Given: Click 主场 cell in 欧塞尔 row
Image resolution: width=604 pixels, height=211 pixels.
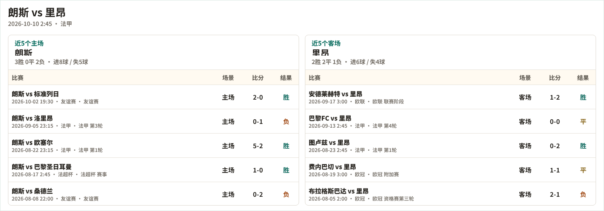Looking at the screenshot, I should [x=228, y=146].
